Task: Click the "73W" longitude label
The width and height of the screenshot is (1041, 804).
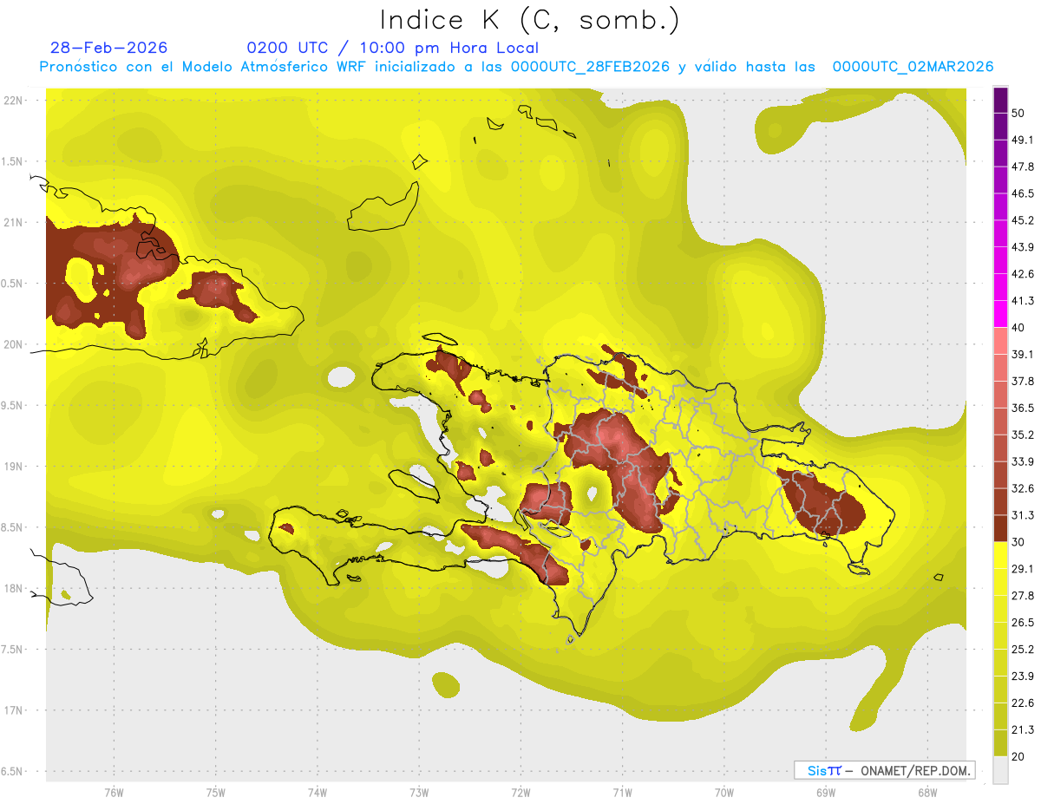Action: pyautogui.click(x=419, y=793)
